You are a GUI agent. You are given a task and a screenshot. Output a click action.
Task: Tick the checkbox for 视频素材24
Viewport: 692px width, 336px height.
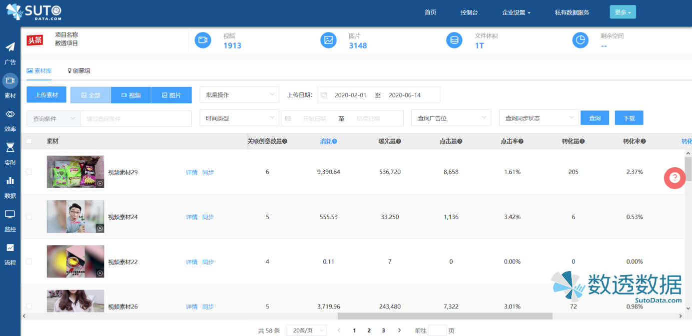29,217
